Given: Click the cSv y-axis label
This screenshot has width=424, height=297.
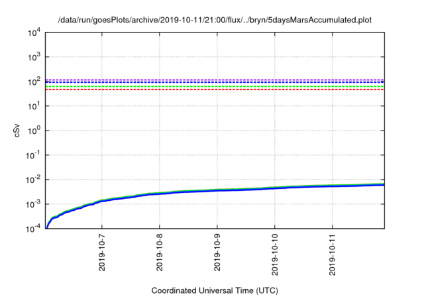Looking at the screenshot, I should 17,131.
